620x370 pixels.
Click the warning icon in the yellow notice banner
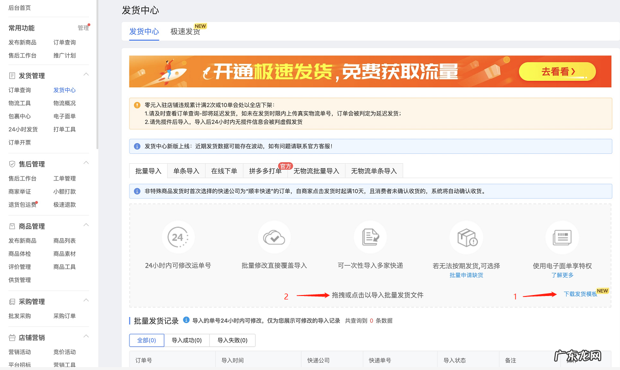click(x=136, y=105)
